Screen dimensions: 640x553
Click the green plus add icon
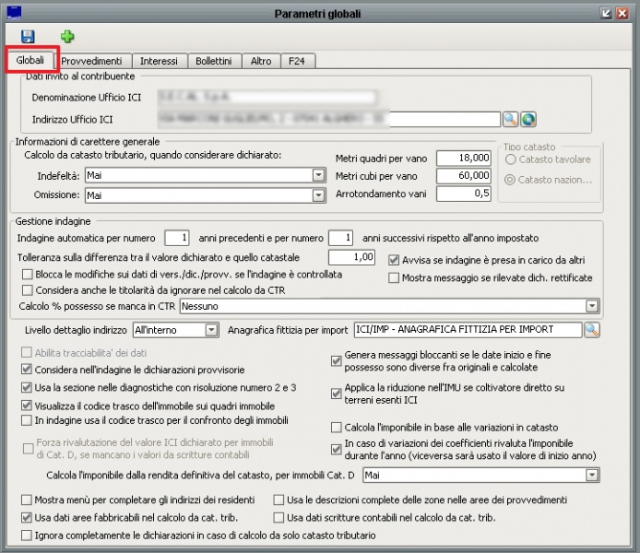pyautogui.click(x=67, y=36)
